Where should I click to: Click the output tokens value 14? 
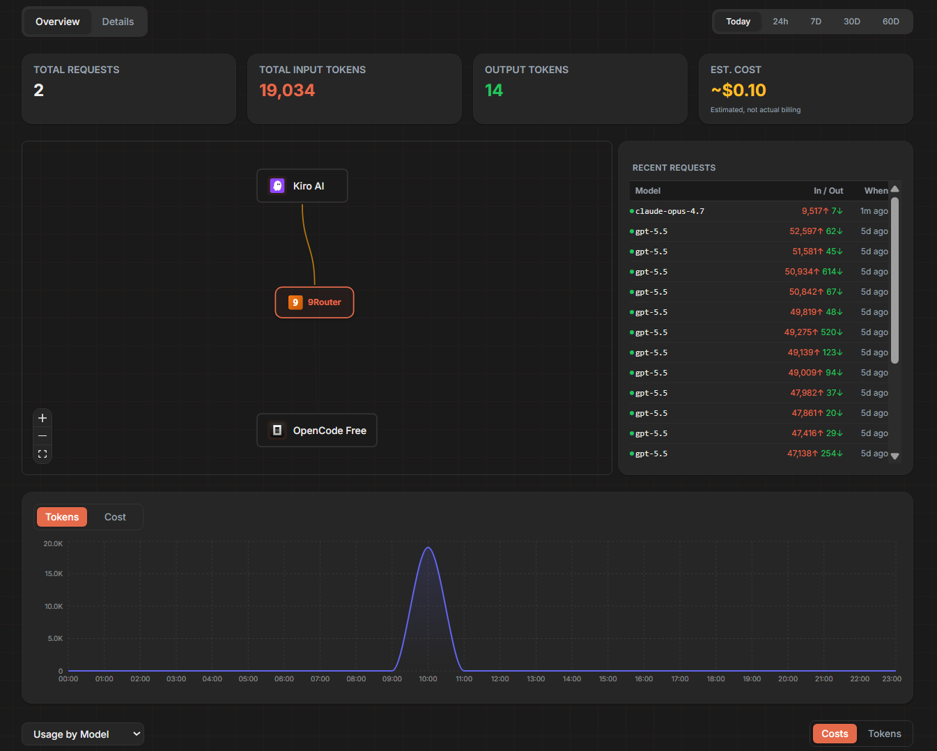click(494, 91)
